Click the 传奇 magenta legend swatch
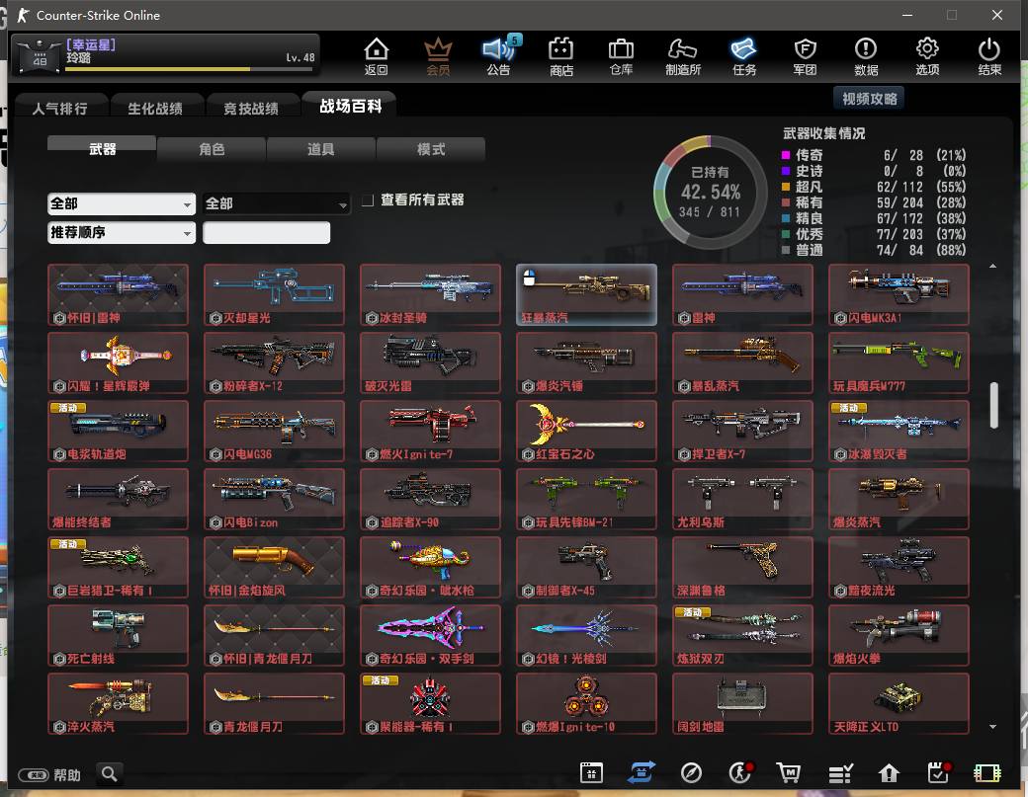This screenshot has width=1028, height=797. pyautogui.click(x=786, y=155)
